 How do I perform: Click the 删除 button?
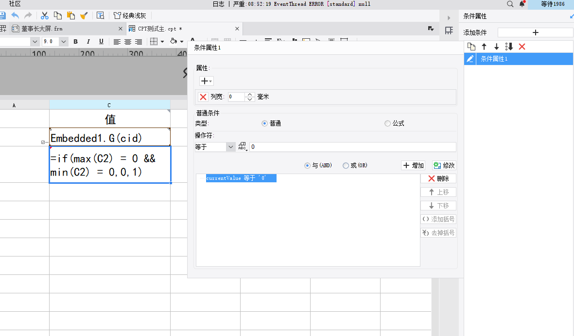point(438,178)
